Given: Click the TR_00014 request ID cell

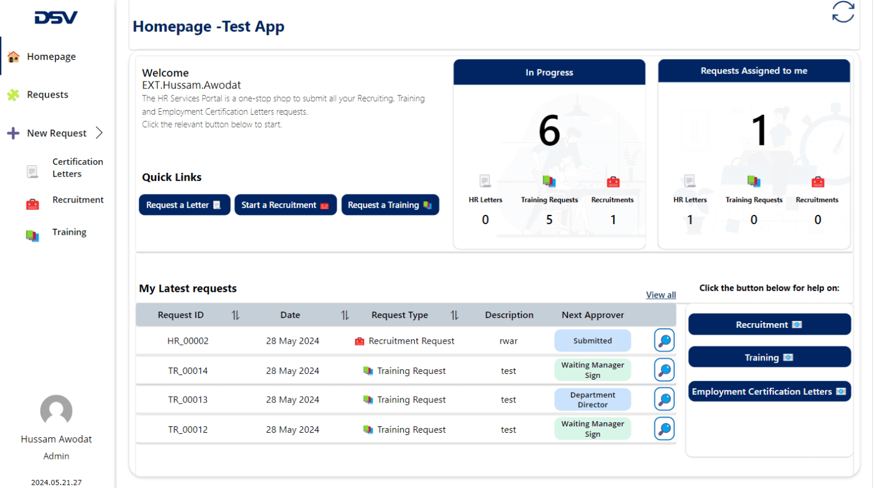Looking at the screenshot, I should (188, 370).
